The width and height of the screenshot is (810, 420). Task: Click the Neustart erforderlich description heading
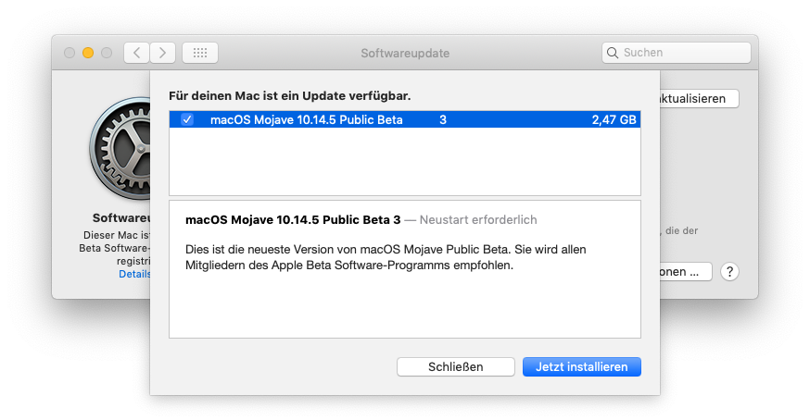(477, 220)
